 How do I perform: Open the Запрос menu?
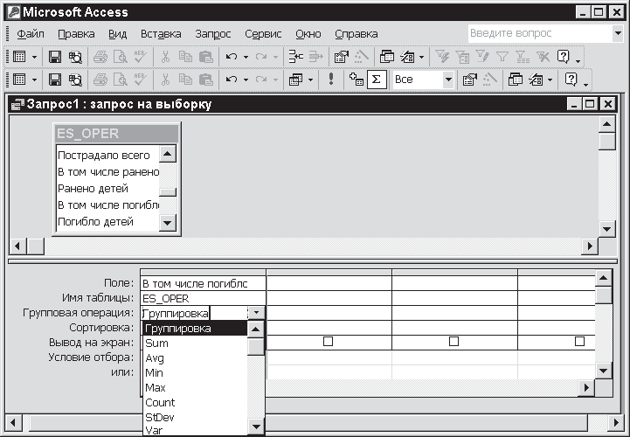point(213,34)
